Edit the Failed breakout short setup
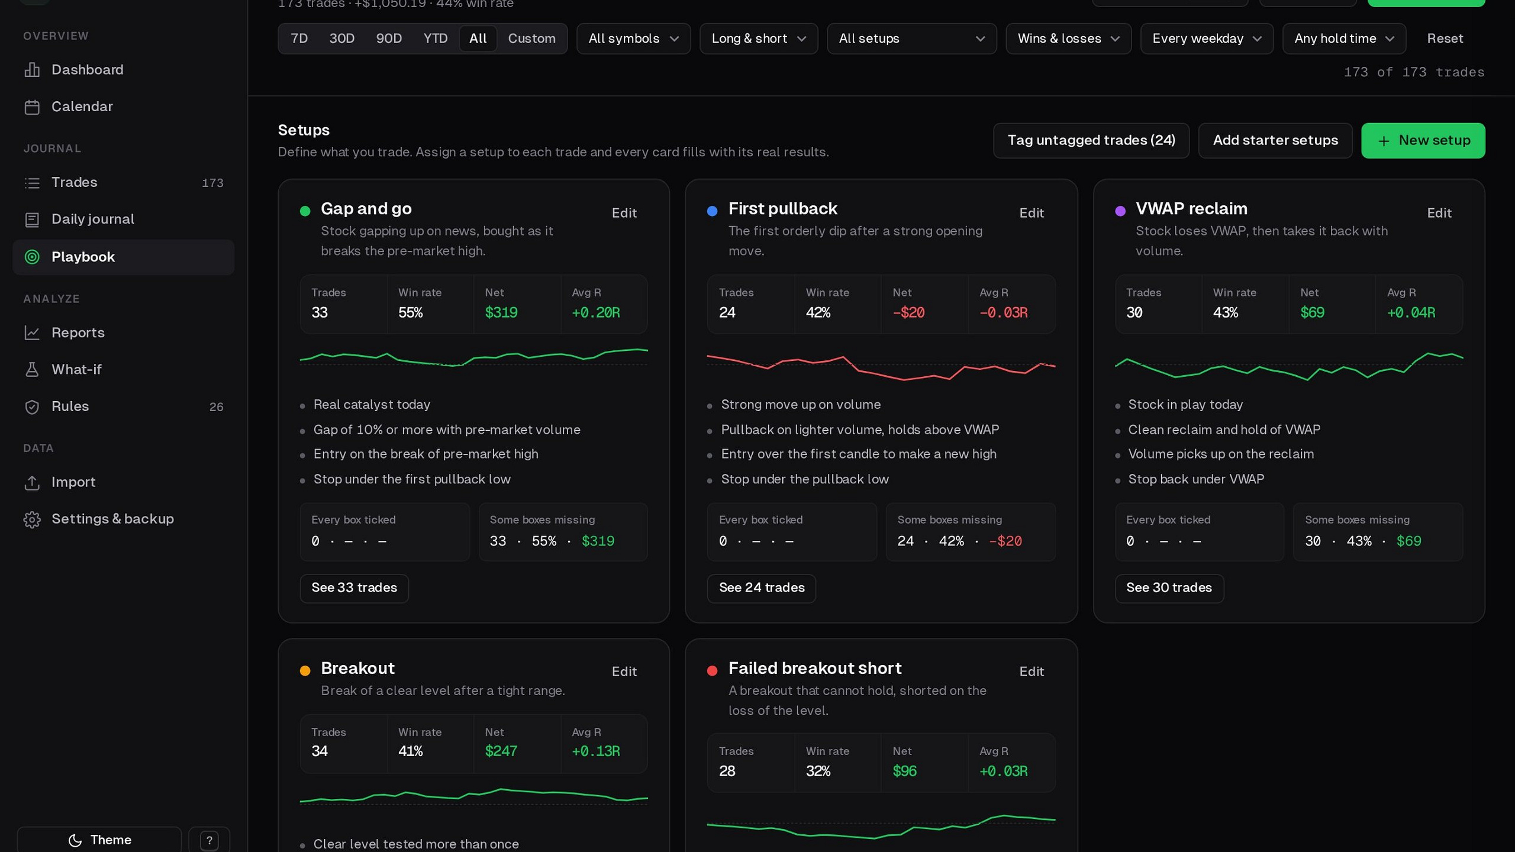Viewport: 1515px width, 852px height. point(1031,672)
